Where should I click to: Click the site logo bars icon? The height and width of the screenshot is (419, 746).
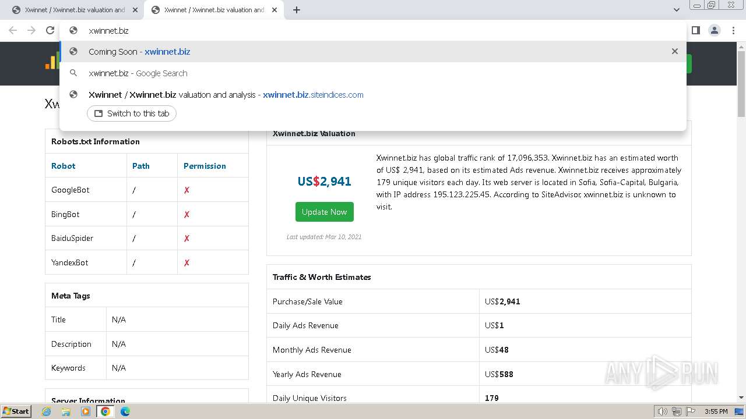[x=51, y=62]
